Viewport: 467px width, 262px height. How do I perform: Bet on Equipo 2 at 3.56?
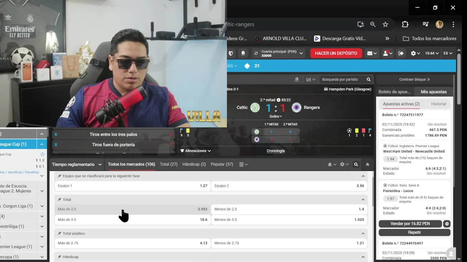click(x=289, y=186)
